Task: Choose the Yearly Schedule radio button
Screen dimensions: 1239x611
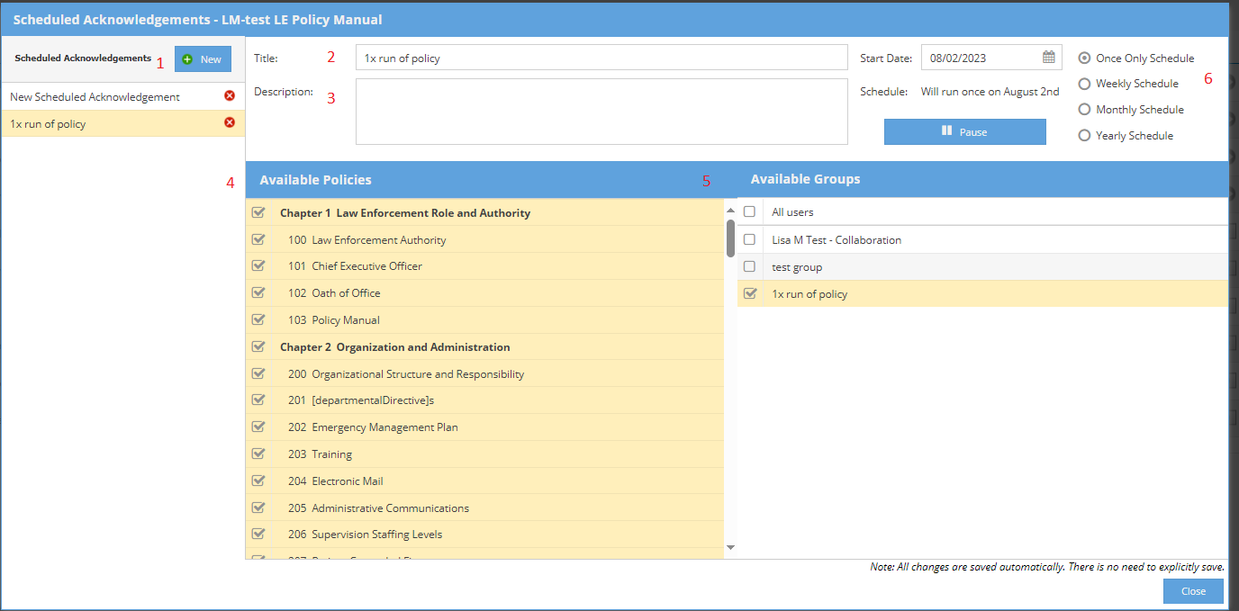Action: (x=1084, y=136)
